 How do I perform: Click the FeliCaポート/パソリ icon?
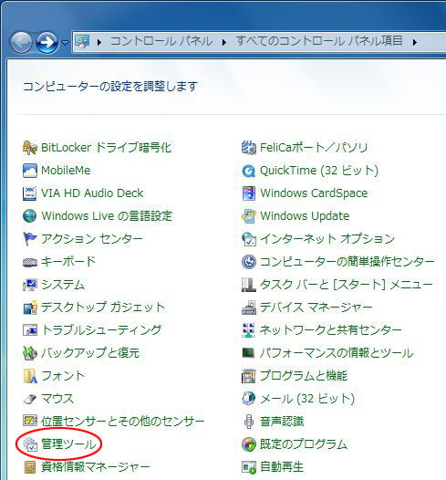pyautogui.click(x=249, y=148)
